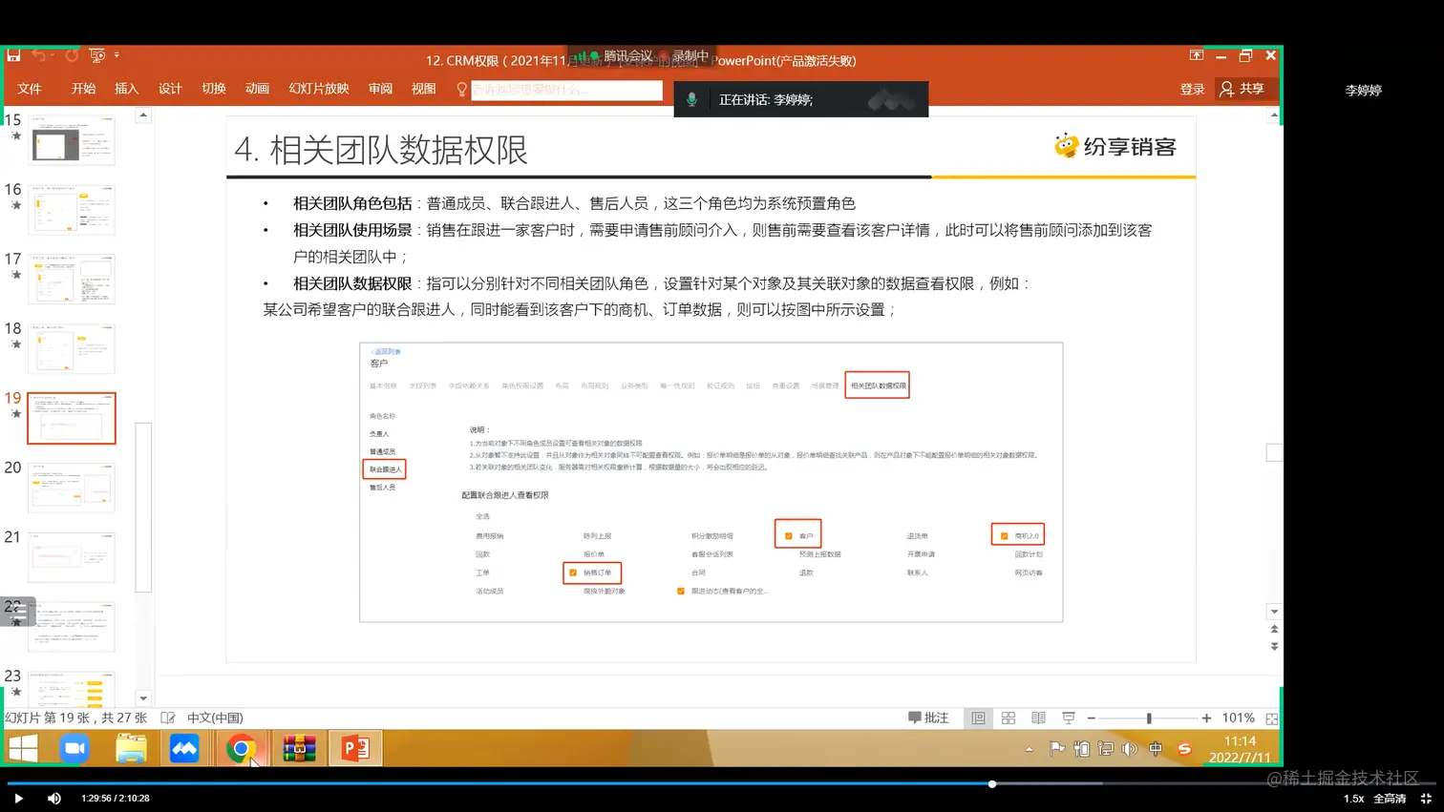
Task: Click the video progress bar handle
Action: coord(992,784)
